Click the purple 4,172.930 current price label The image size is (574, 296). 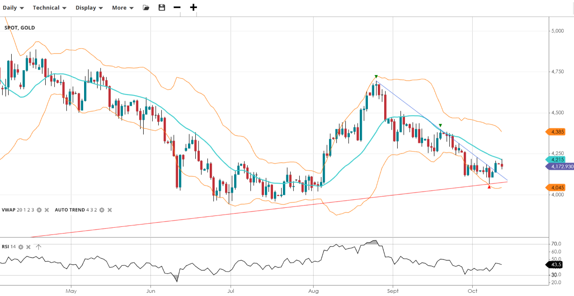tap(560, 167)
